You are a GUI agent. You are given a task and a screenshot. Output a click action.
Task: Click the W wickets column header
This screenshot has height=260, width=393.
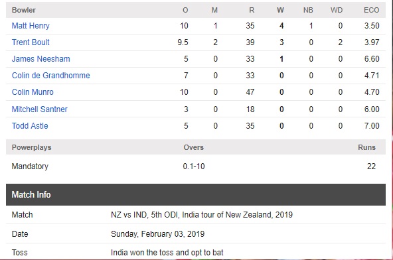pos(280,10)
